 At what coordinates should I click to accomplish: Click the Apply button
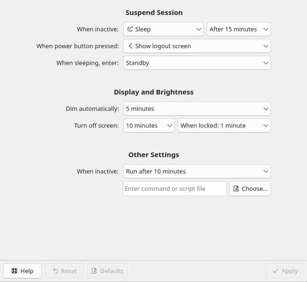coord(285,271)
